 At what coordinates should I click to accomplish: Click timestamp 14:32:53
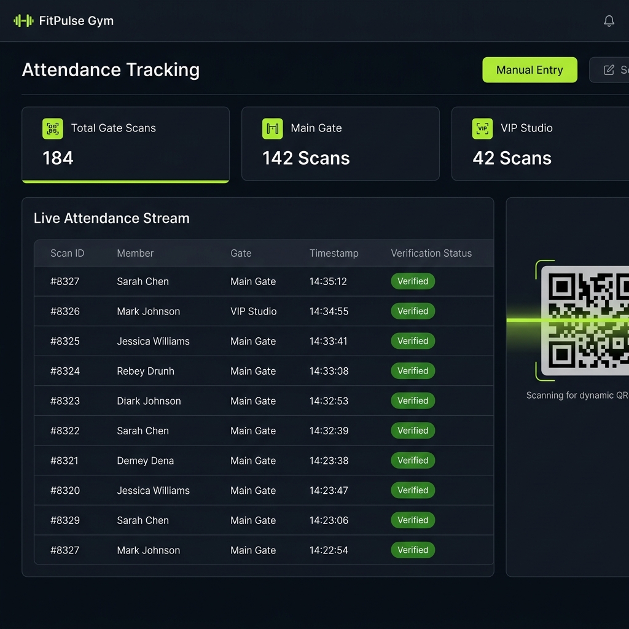tap(329, 400)
